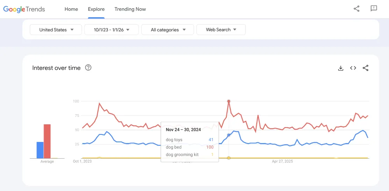Download Interest over time CSV
Screen dimensions: 389x191
point(341,68)
